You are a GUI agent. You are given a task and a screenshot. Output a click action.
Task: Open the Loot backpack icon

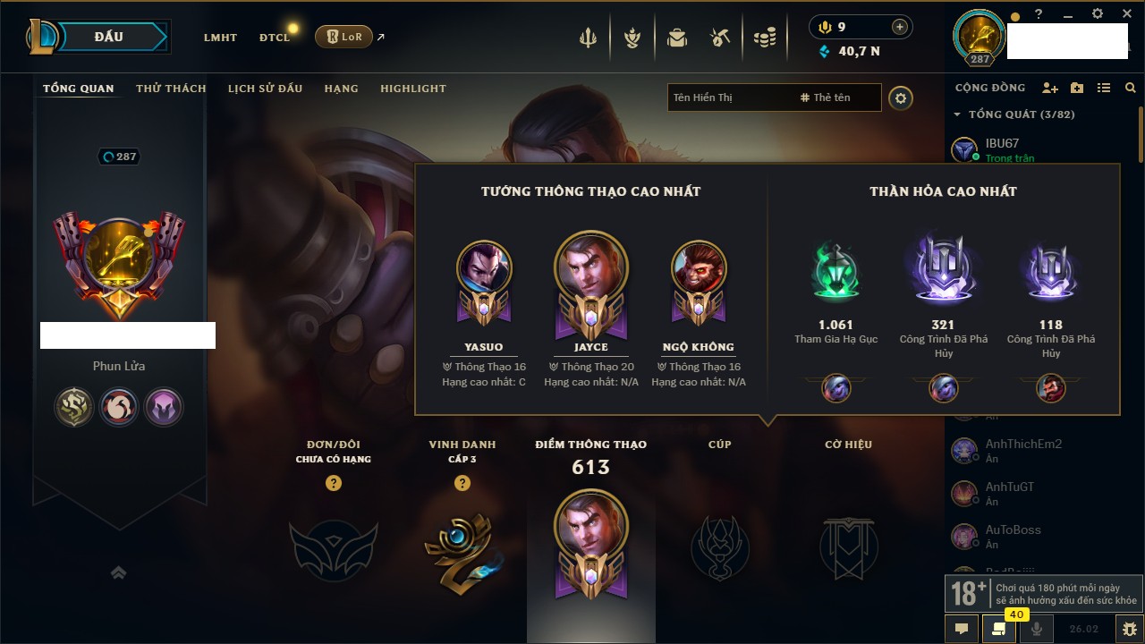coord(677,38)
